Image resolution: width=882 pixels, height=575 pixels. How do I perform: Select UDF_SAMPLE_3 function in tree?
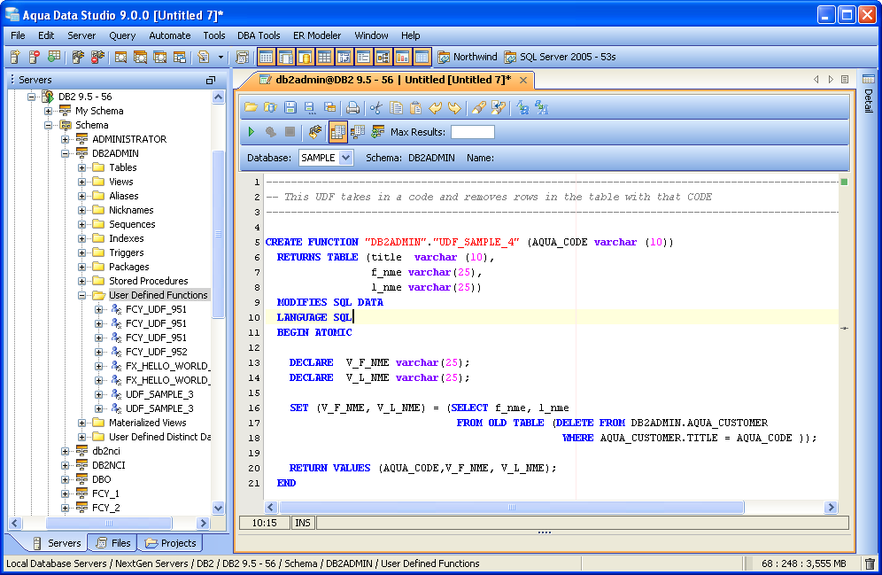click(159, 394)
